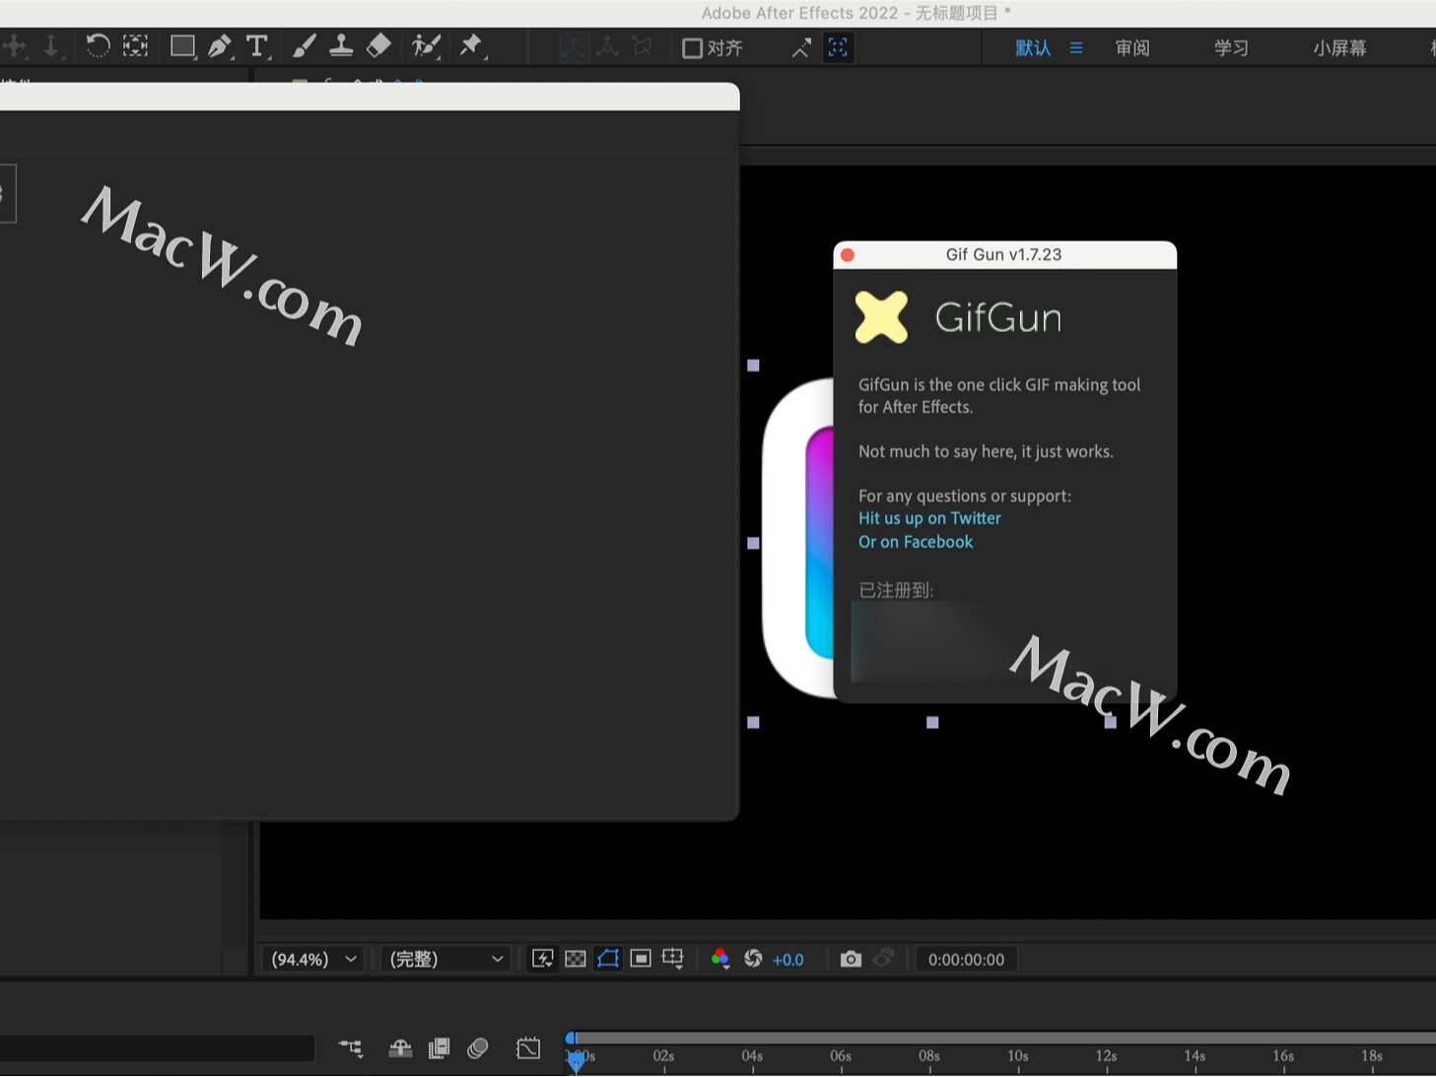Reset exposure by clicking +0.0

tap(787, 958)
